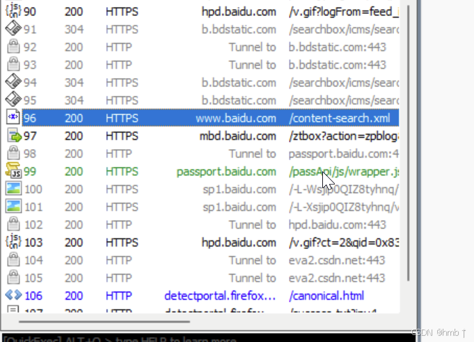
Task: Select eva2.csdn.net:443 URL in row 104
Action: (337, 261)
